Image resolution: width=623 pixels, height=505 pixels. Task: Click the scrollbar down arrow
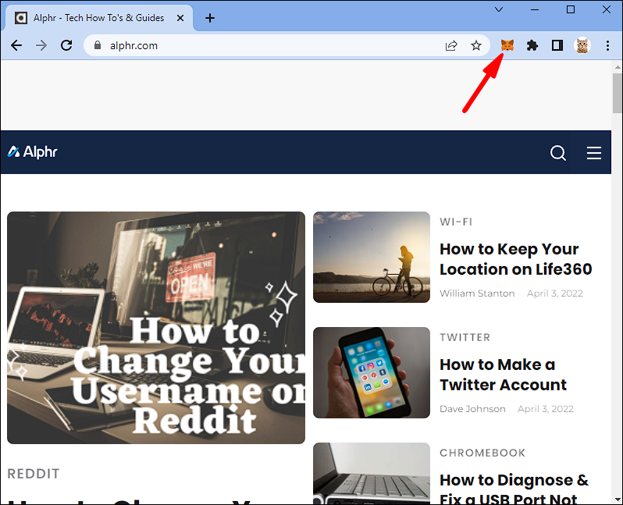pos(618,499)
